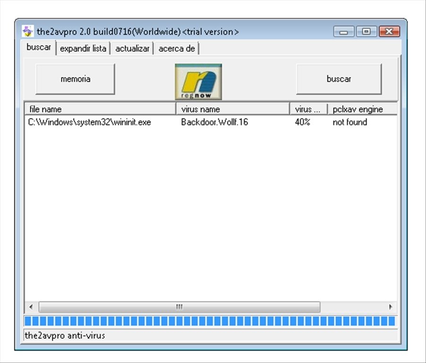
Task: Sort by file name column header
Action: pyautogui.click(x=100, y=109)
